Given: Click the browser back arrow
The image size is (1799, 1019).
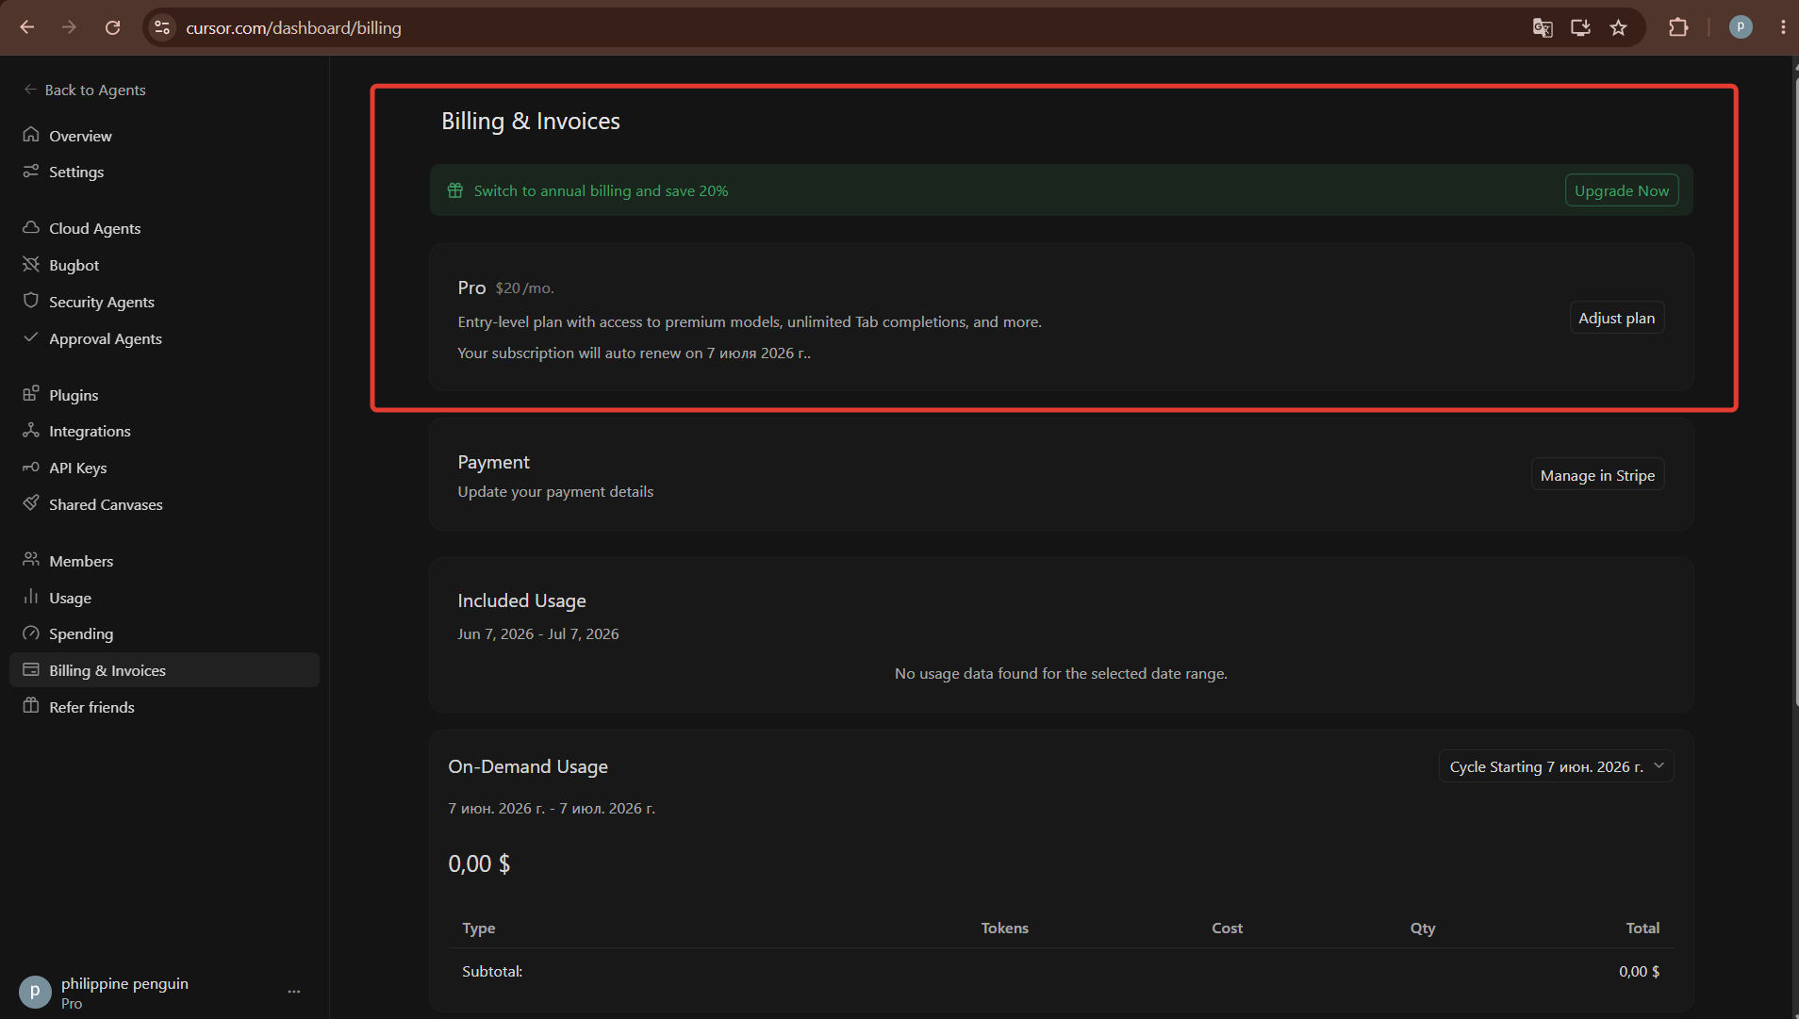Looking at the screenshot, I should tap(27, 27).
